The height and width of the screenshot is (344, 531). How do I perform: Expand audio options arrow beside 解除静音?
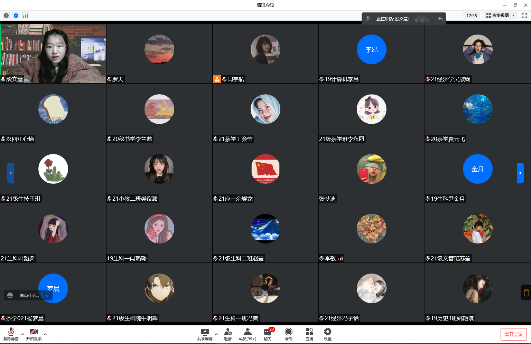point(22,334)
